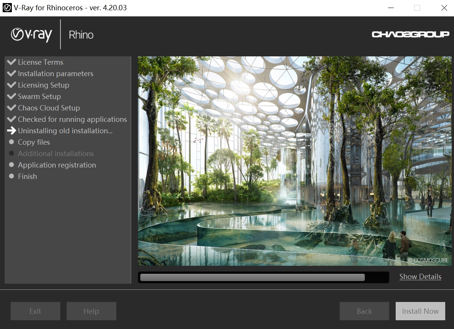The width and height of the screenshot is (454, 329).
Task: Select Checked for running applications step
Action: click(72, 119)
